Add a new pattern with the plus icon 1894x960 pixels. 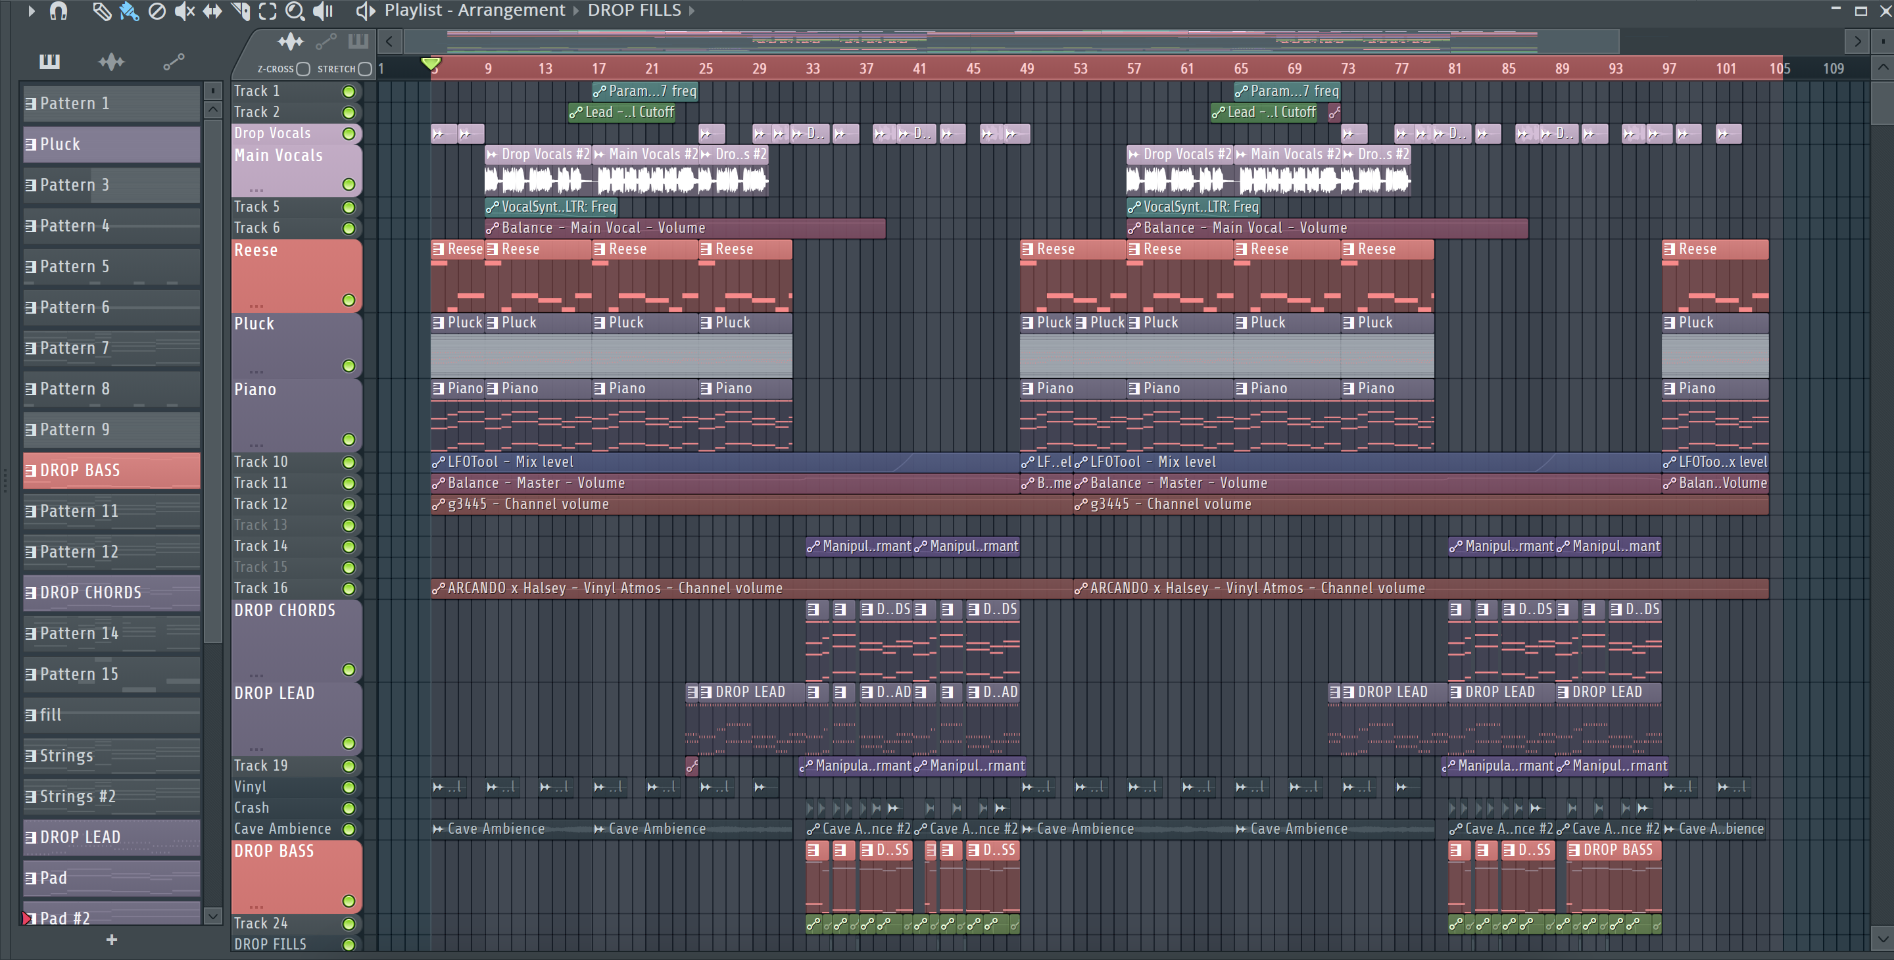(x=112, y=940)
